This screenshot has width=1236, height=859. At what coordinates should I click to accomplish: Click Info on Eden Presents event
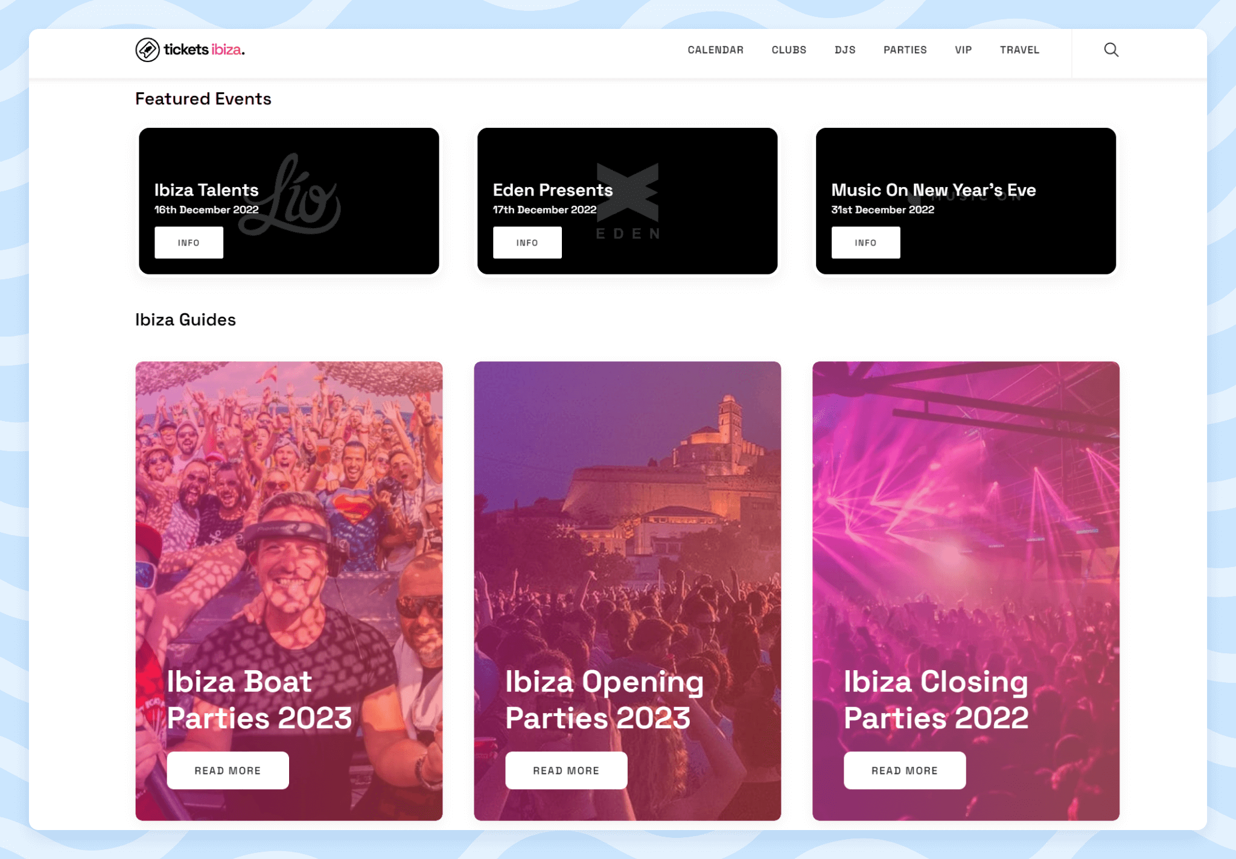[x=527, y=242]
